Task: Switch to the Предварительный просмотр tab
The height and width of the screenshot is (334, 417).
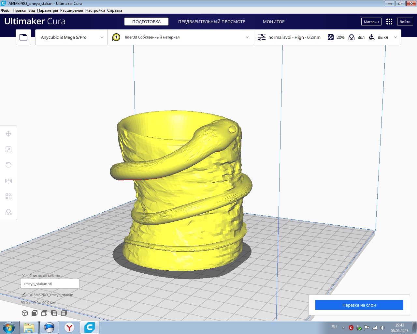Action: click(x=211, y=22)
